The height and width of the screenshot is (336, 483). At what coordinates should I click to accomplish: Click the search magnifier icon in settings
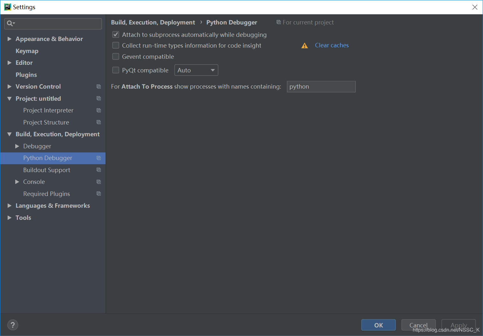point(11,24)
